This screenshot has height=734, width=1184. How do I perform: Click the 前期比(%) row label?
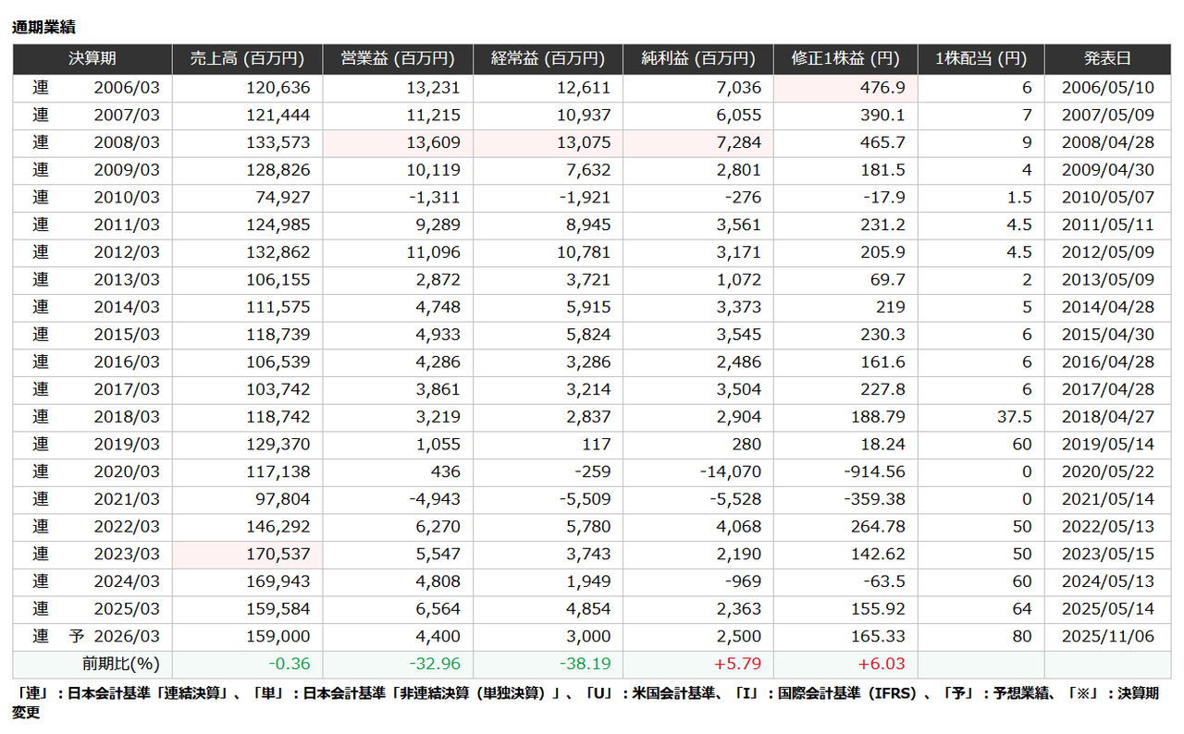120,665
